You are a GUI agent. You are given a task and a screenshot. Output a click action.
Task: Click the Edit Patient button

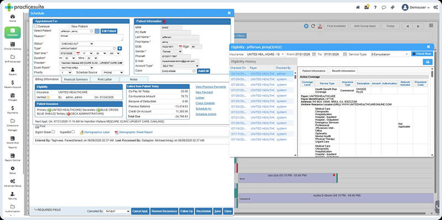109,31
